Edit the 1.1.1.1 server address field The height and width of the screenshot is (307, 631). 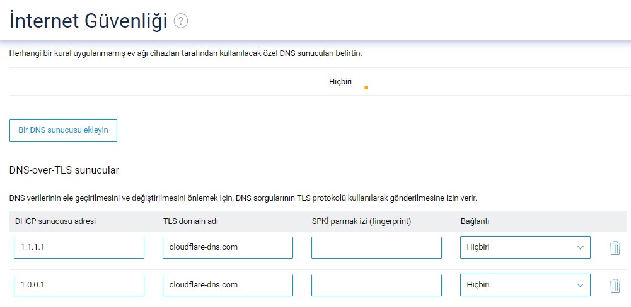click(x=79, y=247)
